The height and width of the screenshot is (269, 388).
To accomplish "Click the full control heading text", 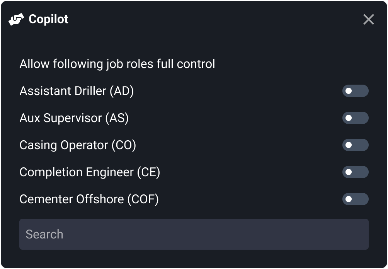I will pyautogui.click(x=117, y=64).
